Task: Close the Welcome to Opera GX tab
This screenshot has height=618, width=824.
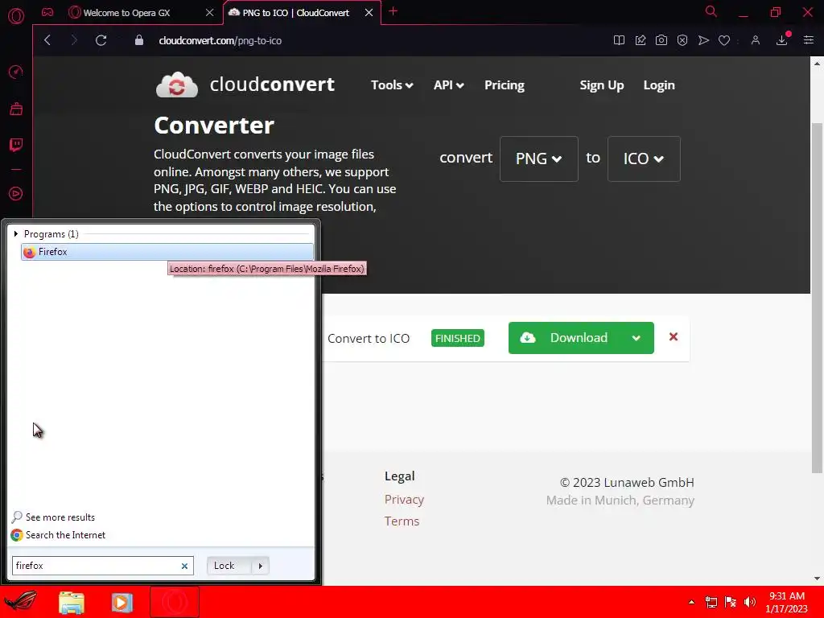Action: [x=210, y=12]
